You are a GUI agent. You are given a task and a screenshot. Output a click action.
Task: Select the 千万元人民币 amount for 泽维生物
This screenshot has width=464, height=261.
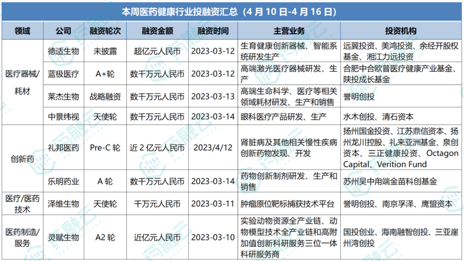[x=157, y=203]
